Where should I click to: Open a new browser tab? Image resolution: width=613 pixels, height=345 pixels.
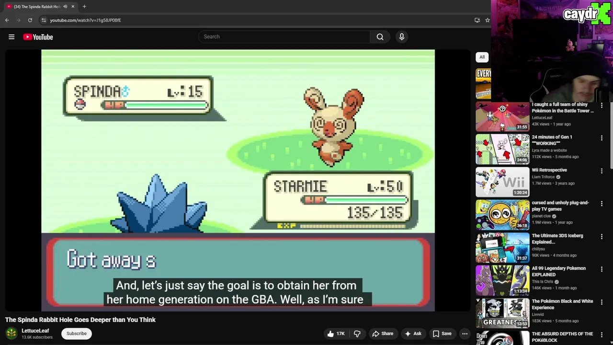click(84, 6)
